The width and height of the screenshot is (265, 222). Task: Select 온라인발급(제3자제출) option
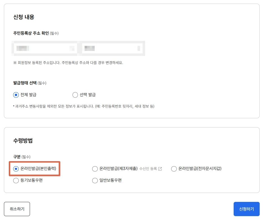95,169
